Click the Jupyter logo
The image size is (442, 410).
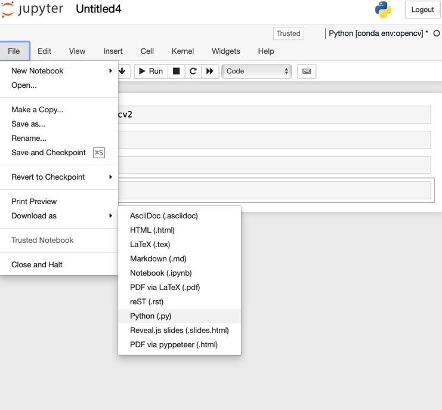(x=32, y=9)
